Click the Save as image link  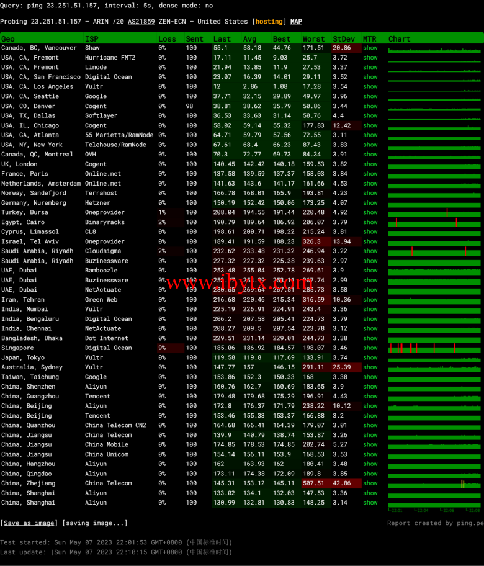[29, 523]
